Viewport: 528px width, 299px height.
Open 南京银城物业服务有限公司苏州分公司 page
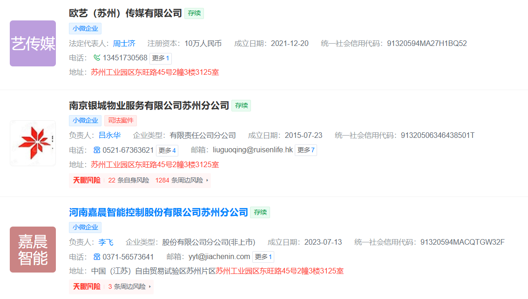point(149,105)
